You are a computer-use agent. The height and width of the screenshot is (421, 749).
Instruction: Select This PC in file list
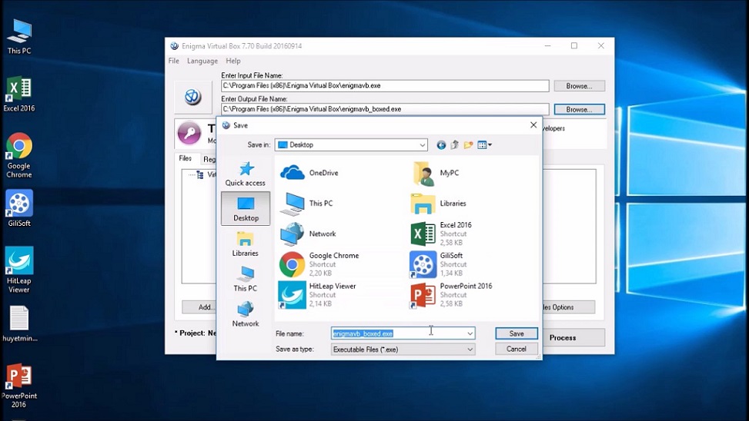click(x=306, y=203)
